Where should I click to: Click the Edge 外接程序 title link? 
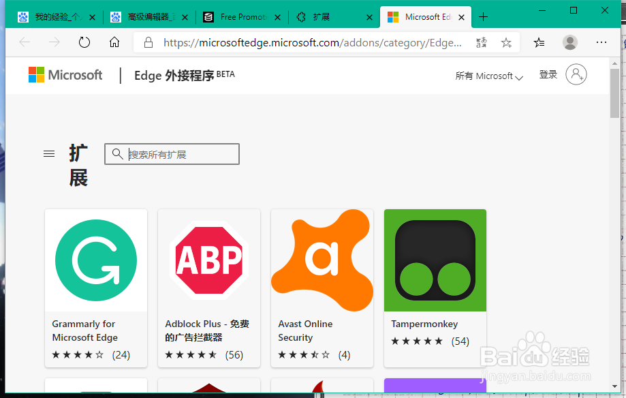click(185, 75)
